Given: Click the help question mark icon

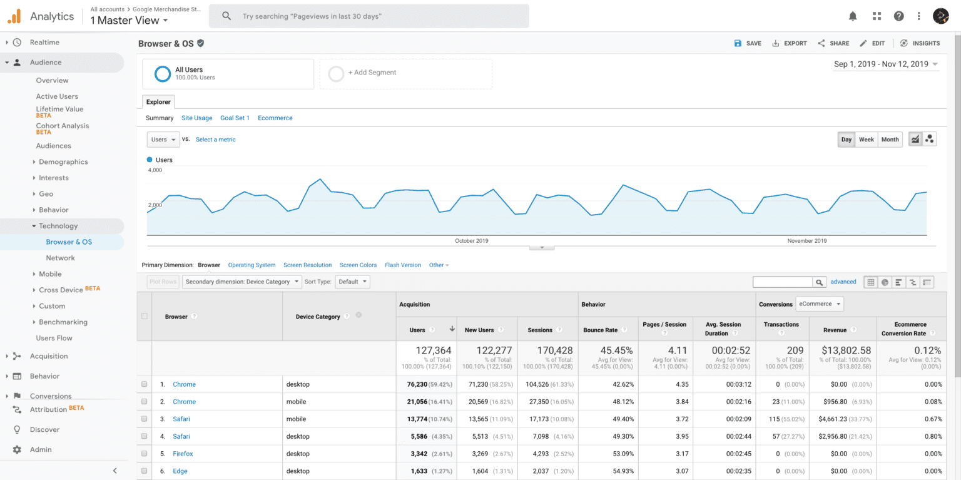Looking at the screenshot, I should point(898,16).
